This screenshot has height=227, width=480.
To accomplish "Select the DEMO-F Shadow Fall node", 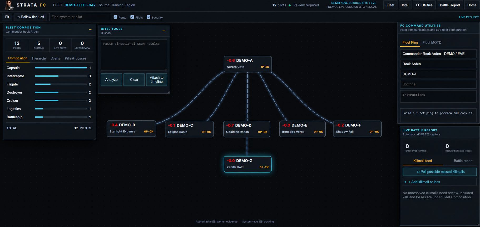I will pyautogui.click(x=357, y=129).
